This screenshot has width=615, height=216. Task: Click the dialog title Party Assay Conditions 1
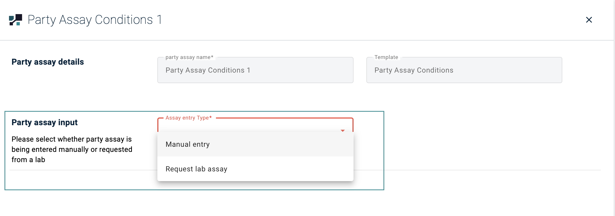point(95,20)
